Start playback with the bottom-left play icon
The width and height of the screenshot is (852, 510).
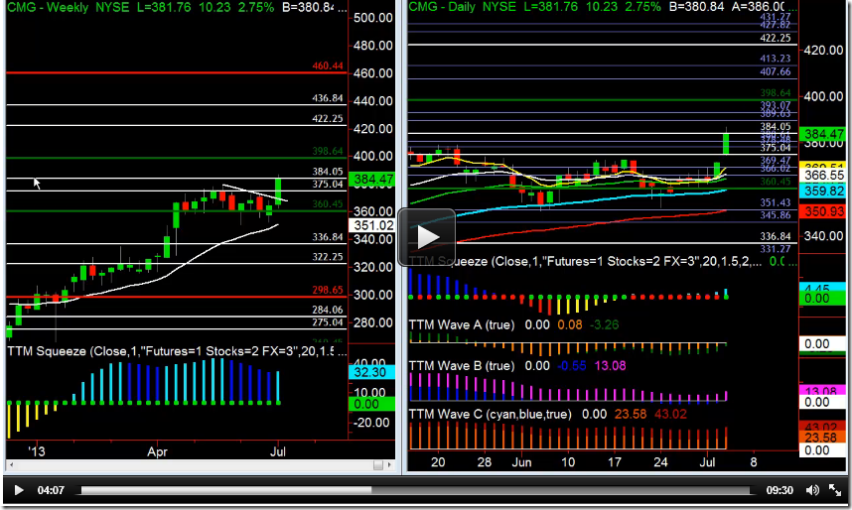[x=19, y=490]
